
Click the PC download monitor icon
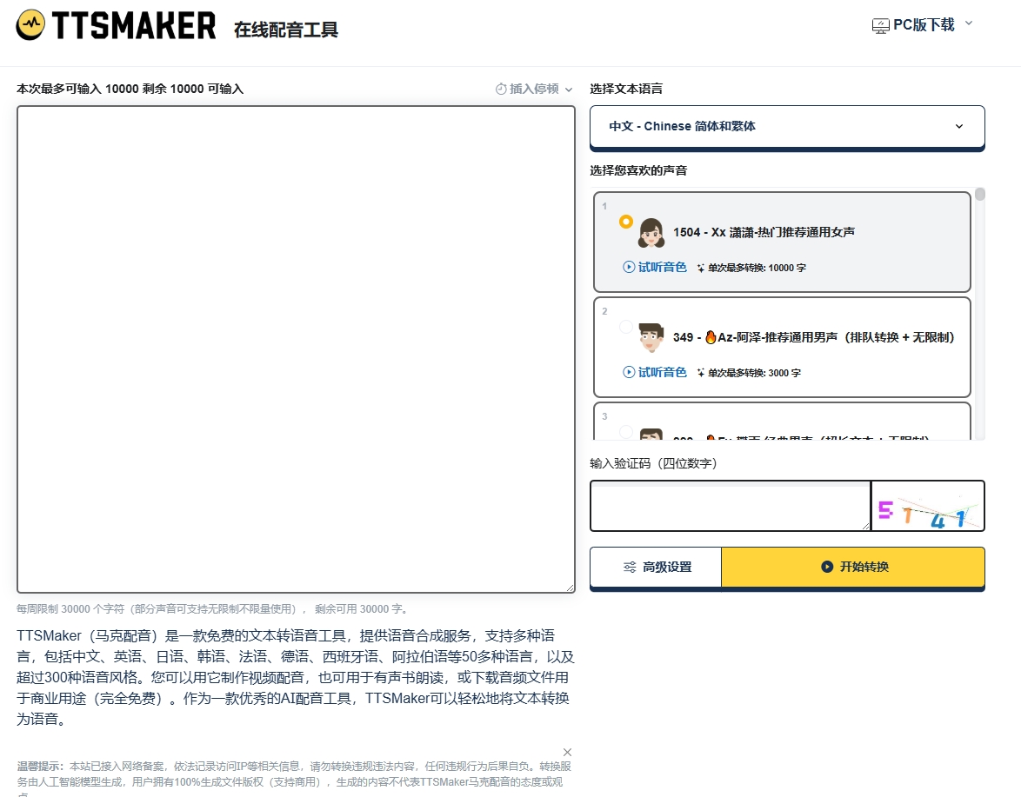[x=880, y=26]
